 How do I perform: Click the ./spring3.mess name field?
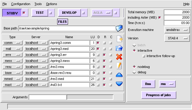click(69, 61)
